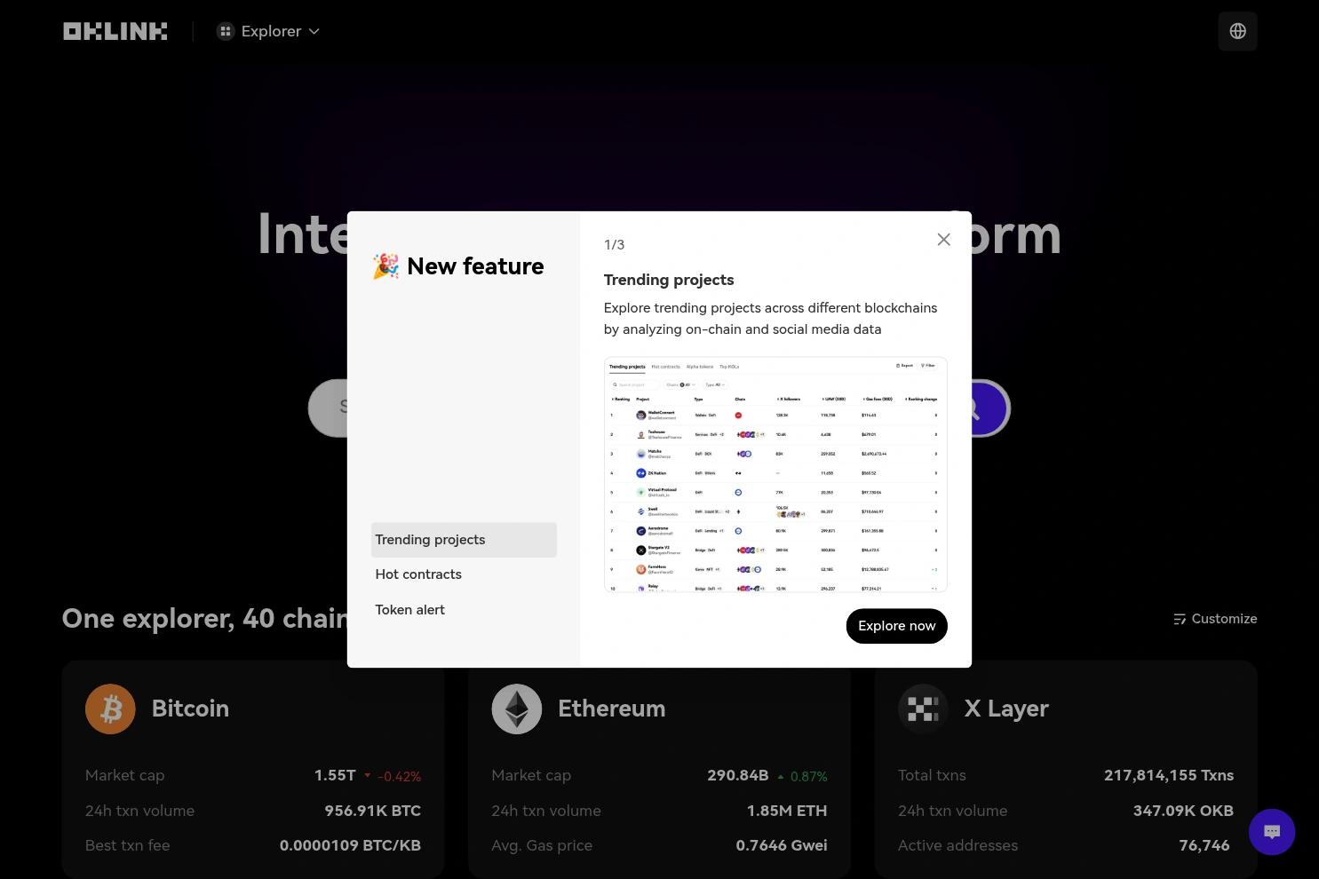
Task: Open the language globe selector
Action: [x=1237, y=31]
